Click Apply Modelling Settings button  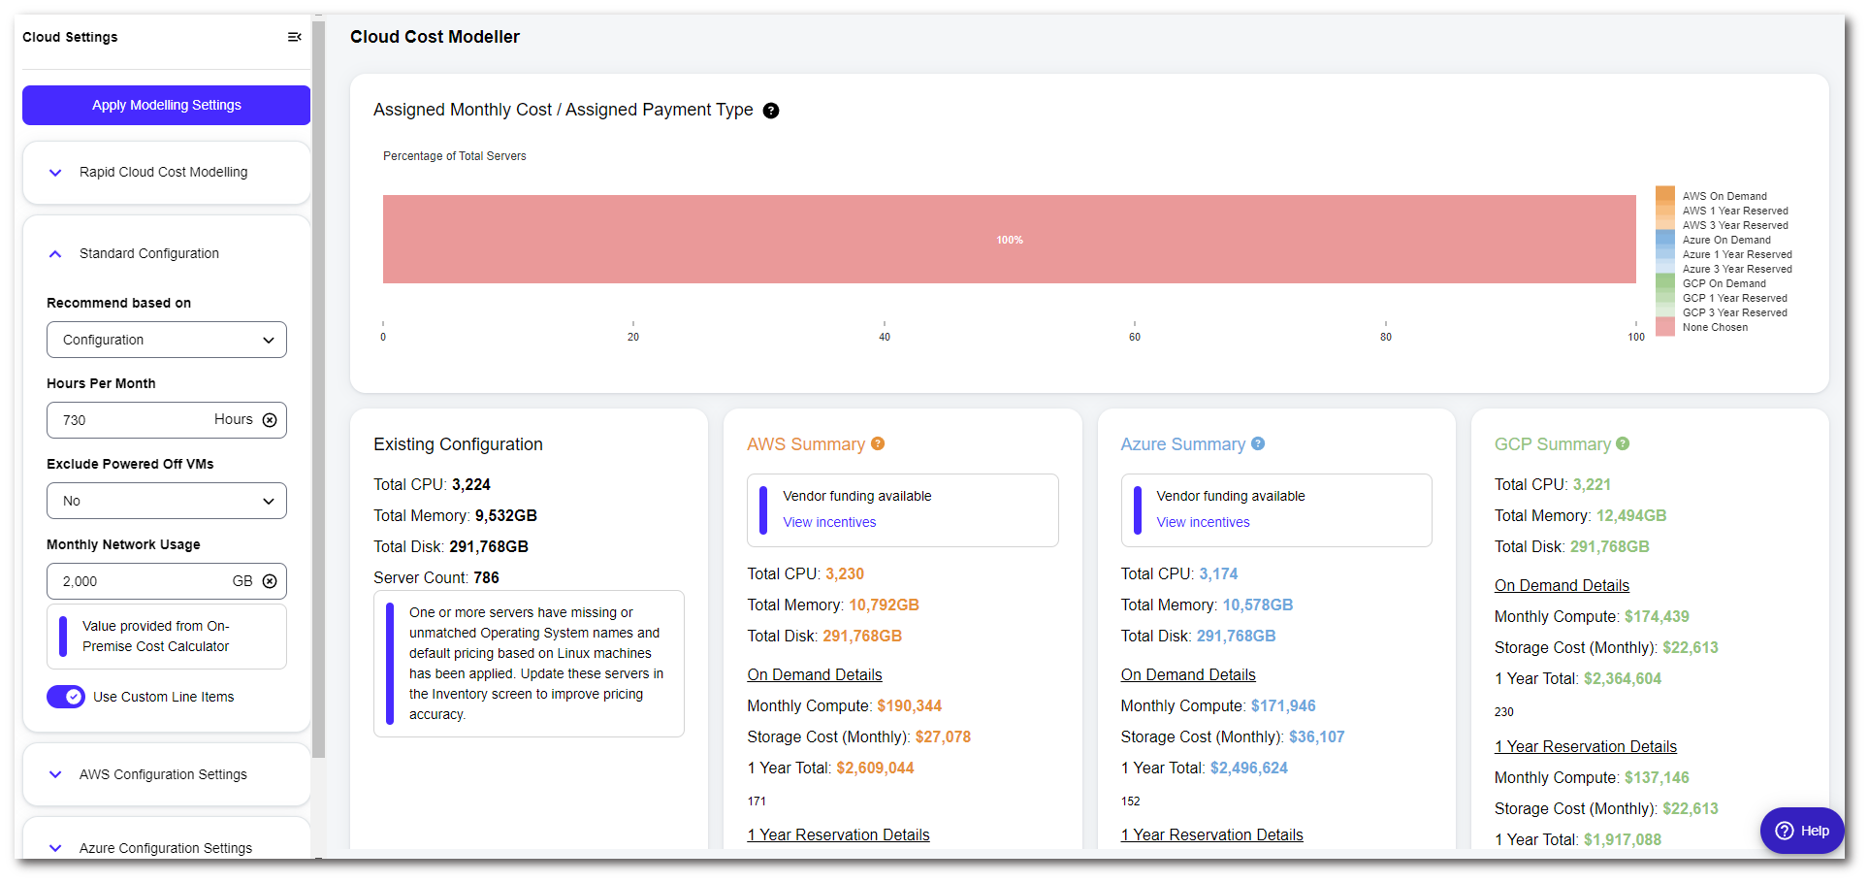pos(166,105)
